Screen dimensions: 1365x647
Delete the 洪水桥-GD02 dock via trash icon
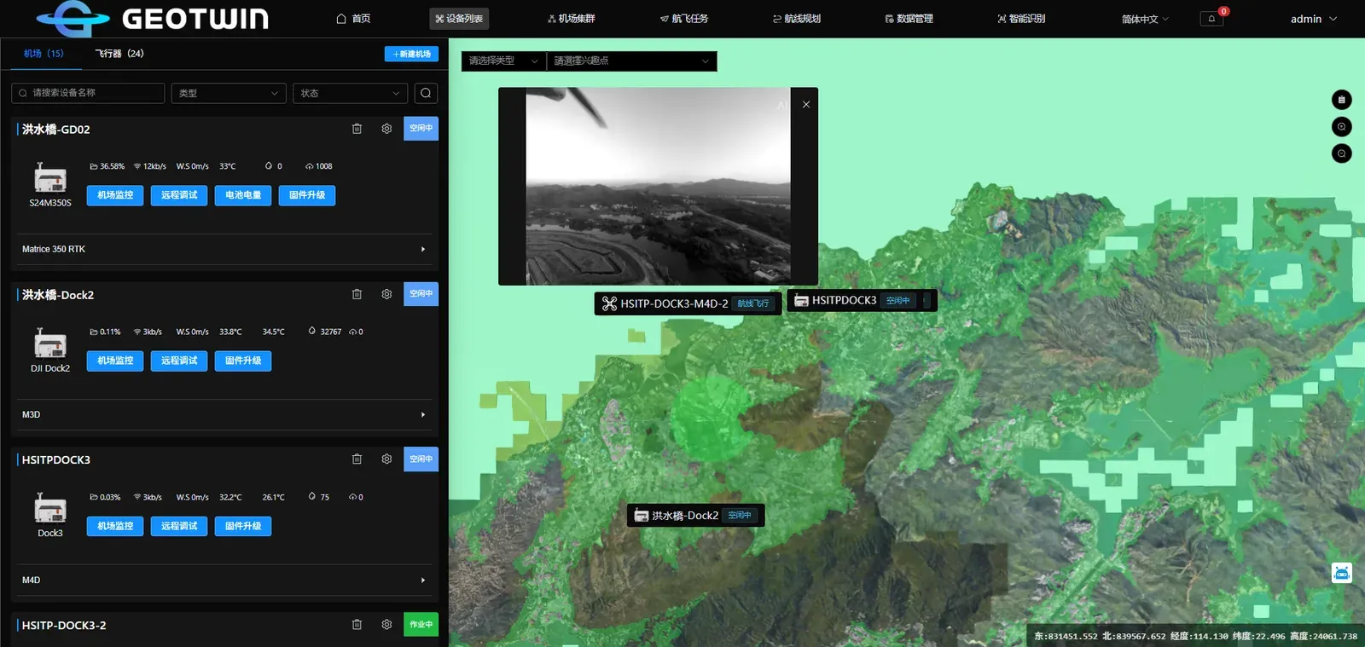click(x=357, y=129)
